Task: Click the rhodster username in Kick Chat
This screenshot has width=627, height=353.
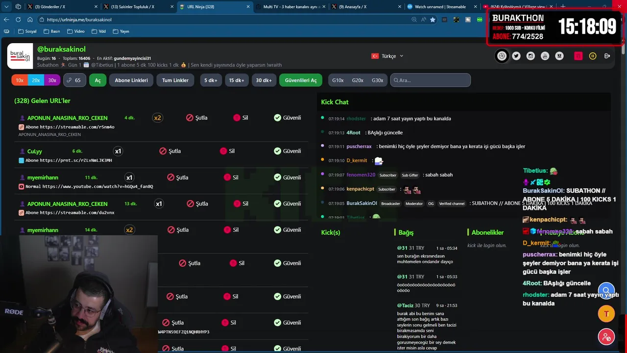Action: click(356, 119)
